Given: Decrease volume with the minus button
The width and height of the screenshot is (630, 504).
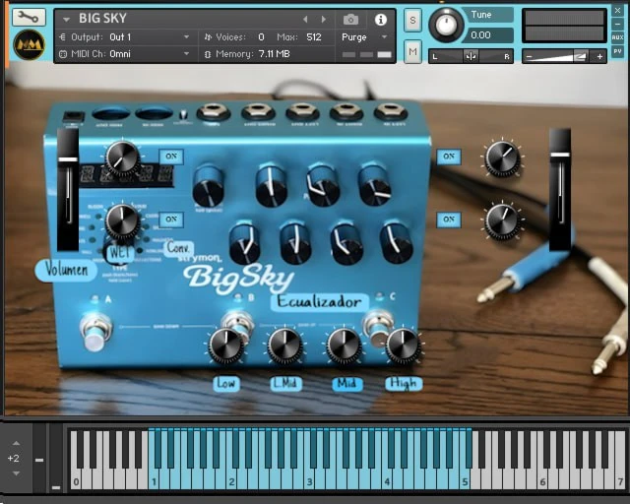Looking at the screenshot, I should coord(530,57).
